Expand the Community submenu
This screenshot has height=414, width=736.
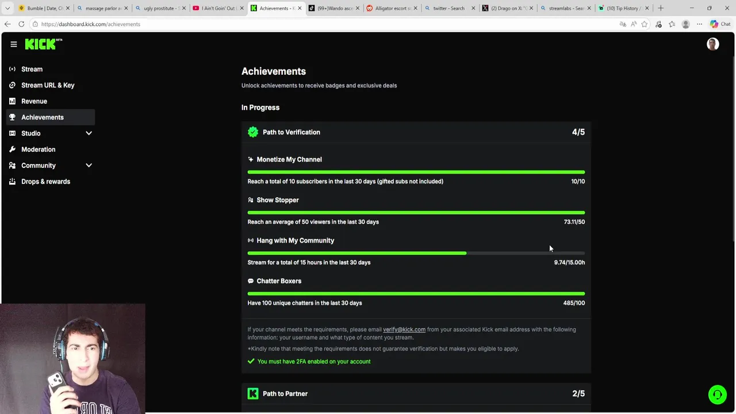89,166
